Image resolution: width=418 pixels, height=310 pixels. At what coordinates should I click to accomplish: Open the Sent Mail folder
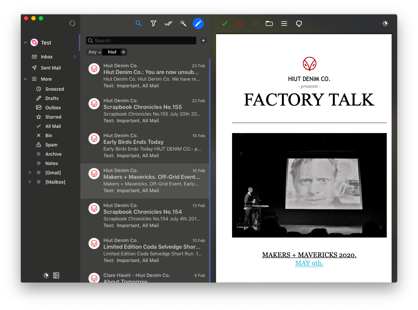(x=51, y=68)
